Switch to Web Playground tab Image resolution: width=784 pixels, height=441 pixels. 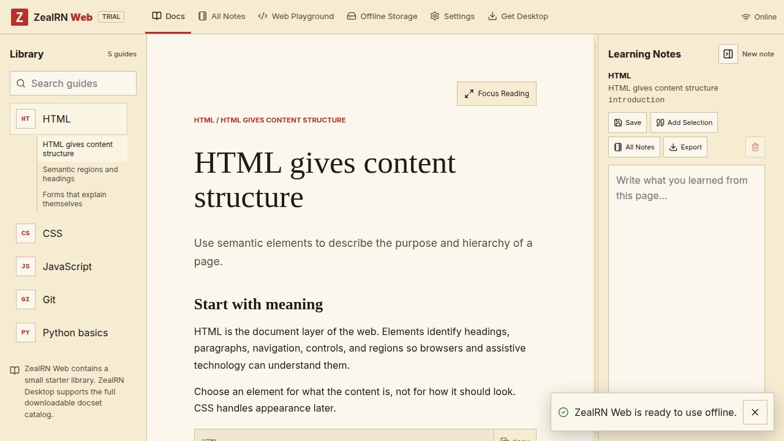pos(296,17)
